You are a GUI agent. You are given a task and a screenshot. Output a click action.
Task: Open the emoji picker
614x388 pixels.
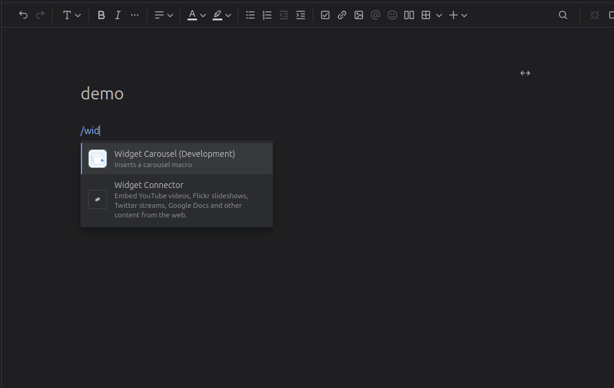(x=392, y=16)
